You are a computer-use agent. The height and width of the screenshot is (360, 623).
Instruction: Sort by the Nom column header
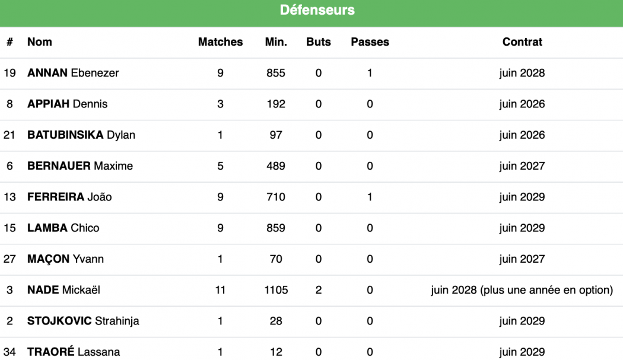[40, 42]
